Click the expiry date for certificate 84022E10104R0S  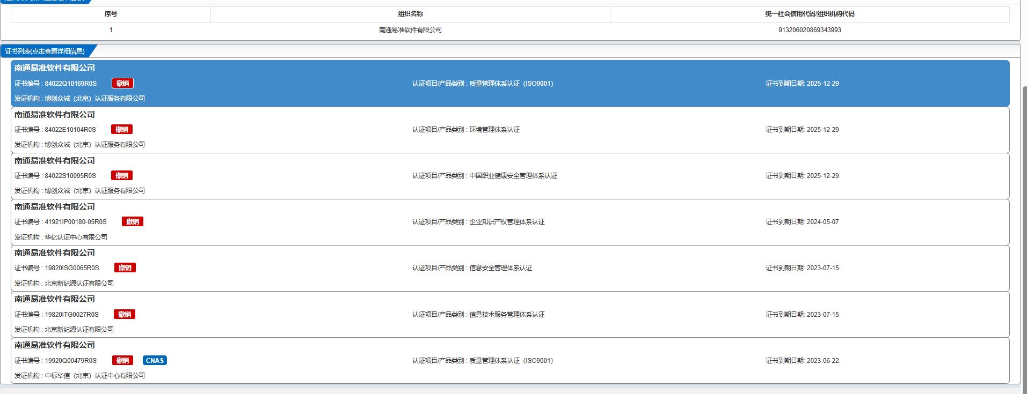822,130
